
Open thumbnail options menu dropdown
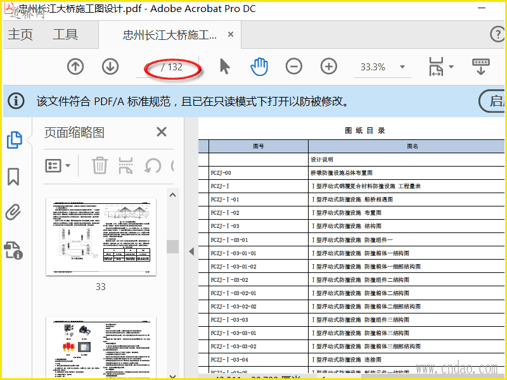58,166
